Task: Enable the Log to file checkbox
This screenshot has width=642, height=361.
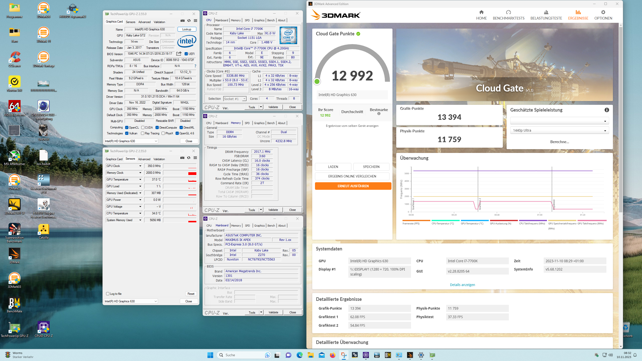Action: coord(108,294)
